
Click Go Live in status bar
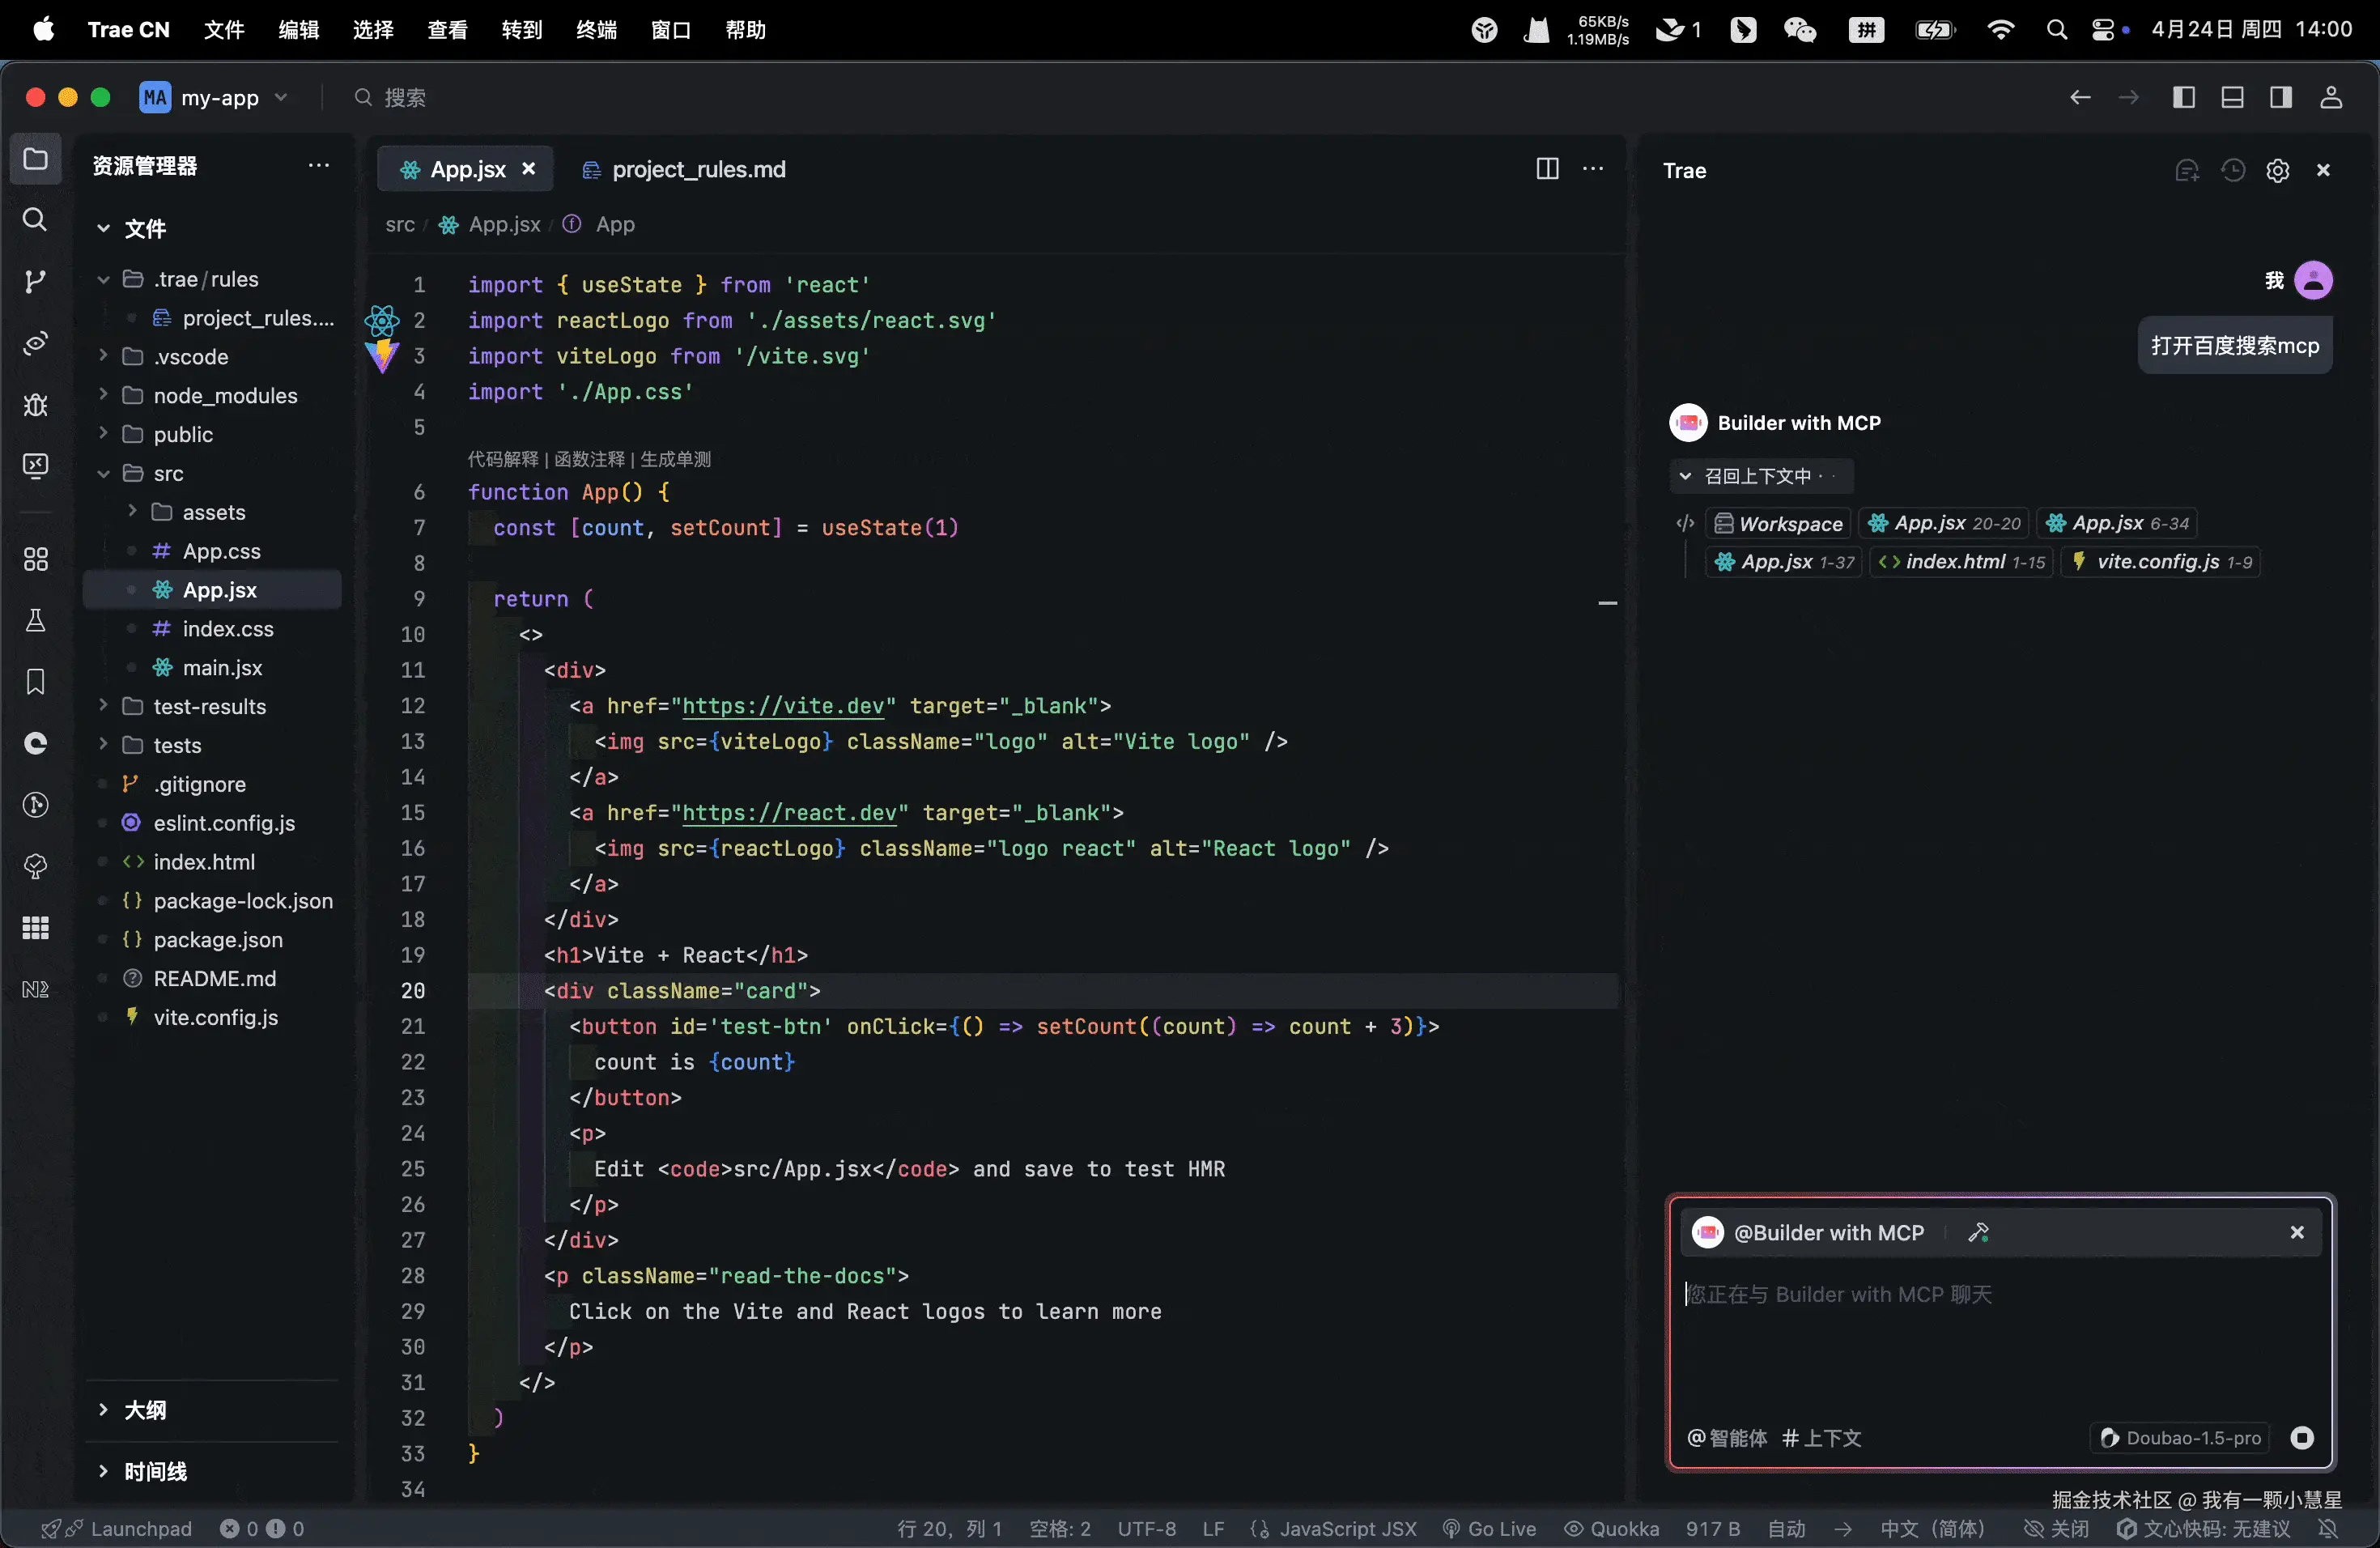click(x=1489, y=1528)
